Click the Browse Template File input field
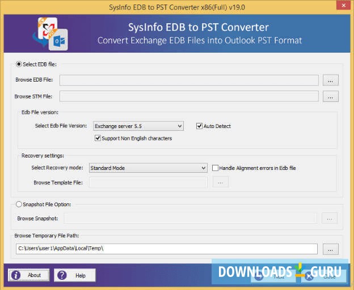The height and width of the screenshot is (290, 354). pos(148,182)
